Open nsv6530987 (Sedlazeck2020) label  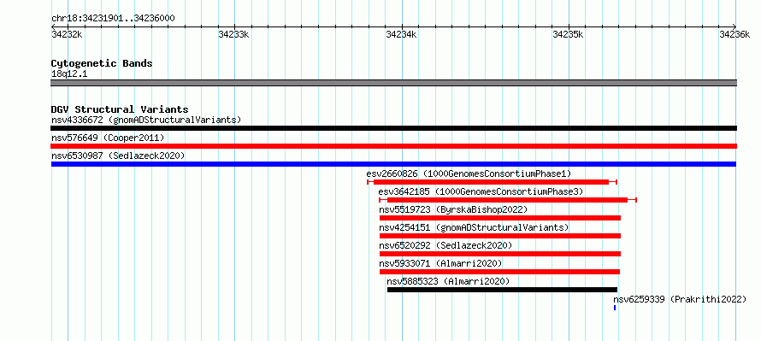118,156
